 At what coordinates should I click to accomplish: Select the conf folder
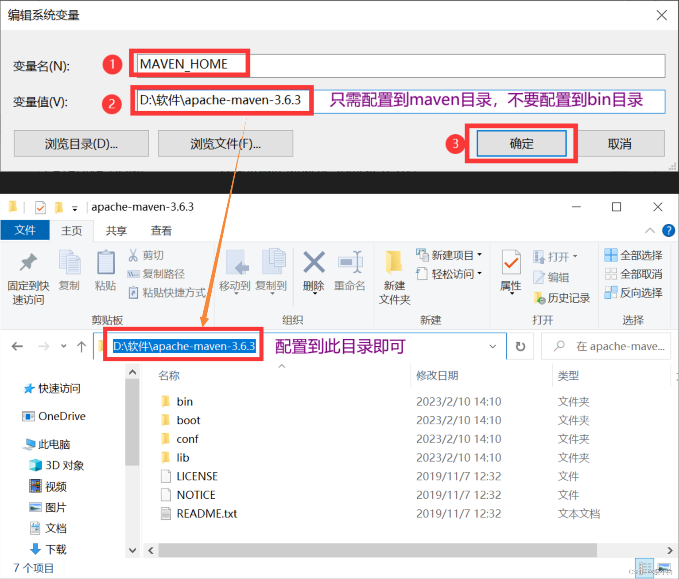tap(179, 439)
